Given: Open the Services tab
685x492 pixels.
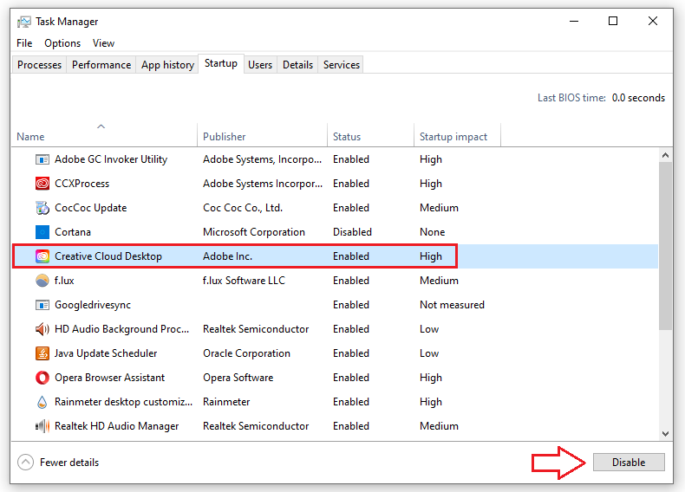Looking at the screenshot, I should pos(341,65).
